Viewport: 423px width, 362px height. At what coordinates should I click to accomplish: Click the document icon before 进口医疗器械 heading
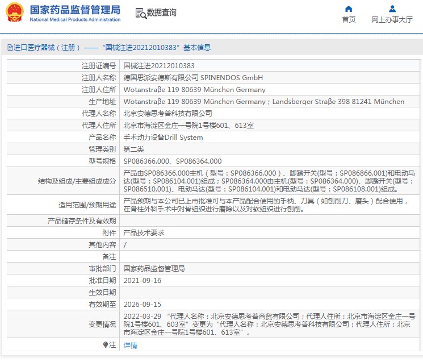point(10,48)
